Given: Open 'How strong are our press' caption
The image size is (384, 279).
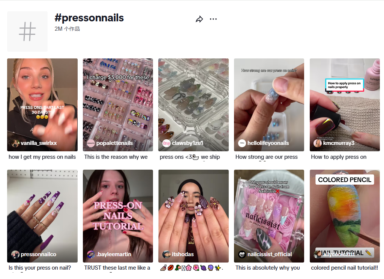Looking at the screenshot, I should pos(267,157).
